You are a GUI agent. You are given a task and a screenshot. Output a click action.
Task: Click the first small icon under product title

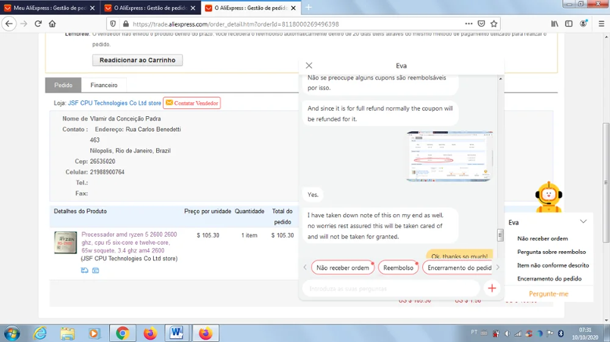84,270
